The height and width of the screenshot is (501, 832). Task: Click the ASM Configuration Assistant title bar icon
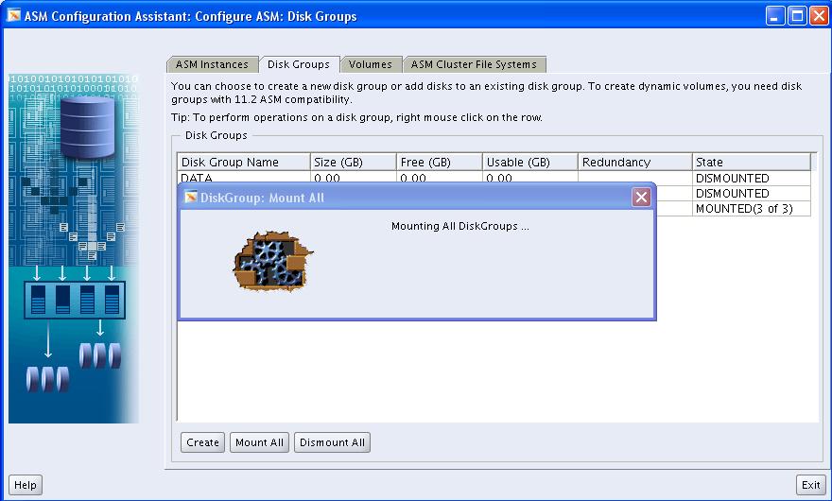pos(13,15)
